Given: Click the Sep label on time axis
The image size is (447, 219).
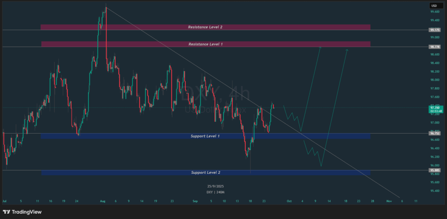Looking at the screenshot, I should [x=195, y=201].
